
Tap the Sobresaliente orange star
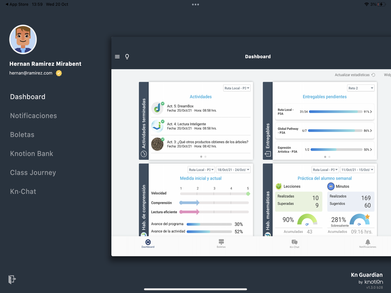click(x=367, y=217)
